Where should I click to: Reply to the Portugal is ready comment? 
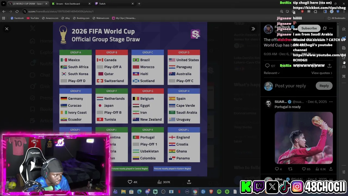(278, 169)
